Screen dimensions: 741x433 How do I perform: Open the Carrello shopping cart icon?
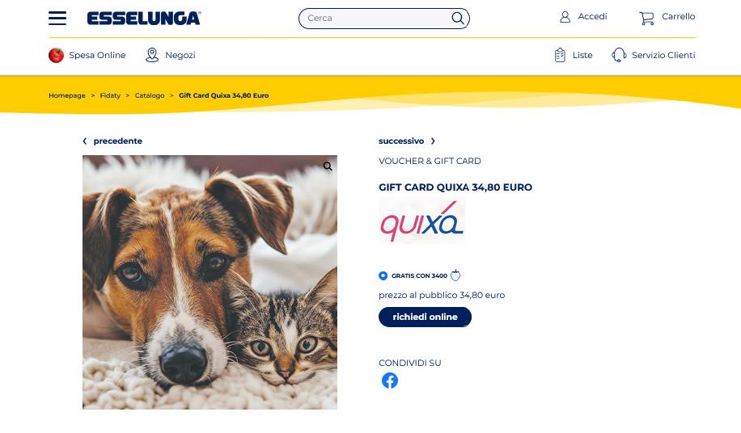coord(646,18)
